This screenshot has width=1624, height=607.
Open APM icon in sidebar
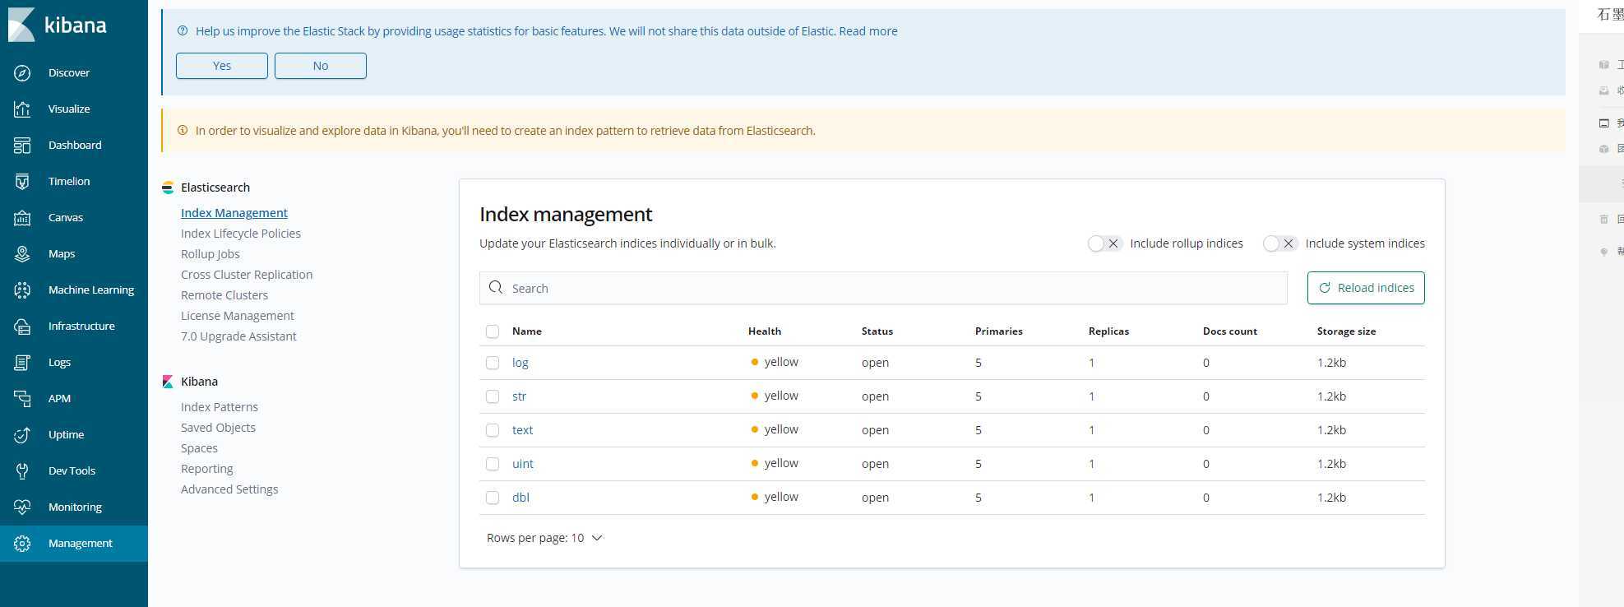[x=22, y=399]
